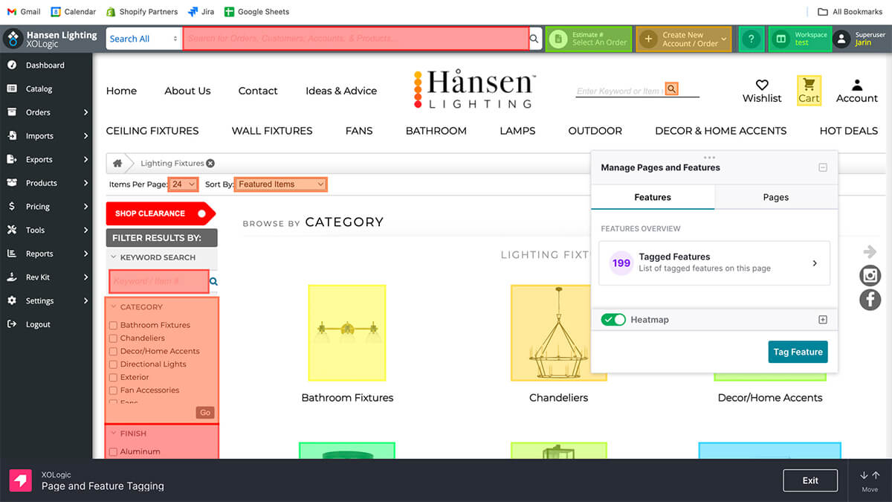Minimize the Manage Pages and Features panel

tap(823, 168)
